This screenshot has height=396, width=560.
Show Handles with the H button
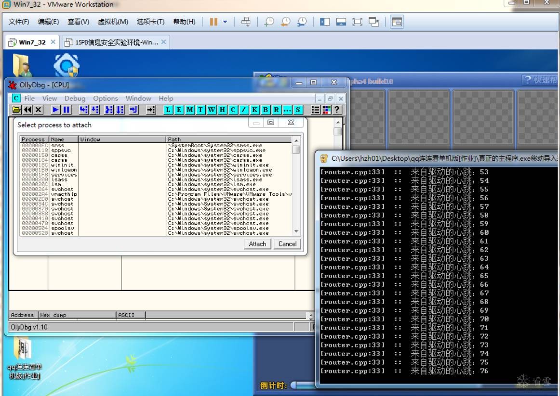click(x=222, y=110)
